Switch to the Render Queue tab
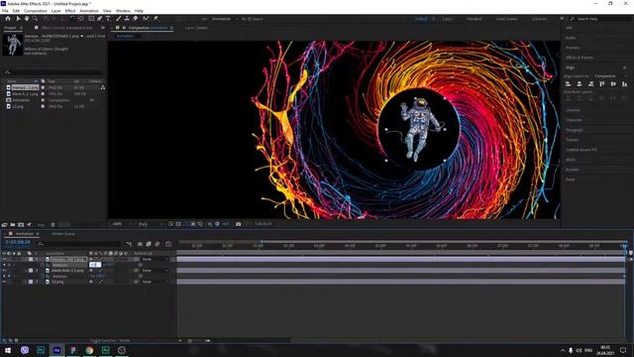The width and height of the screenshot is (634, 357). pos(62,234)
